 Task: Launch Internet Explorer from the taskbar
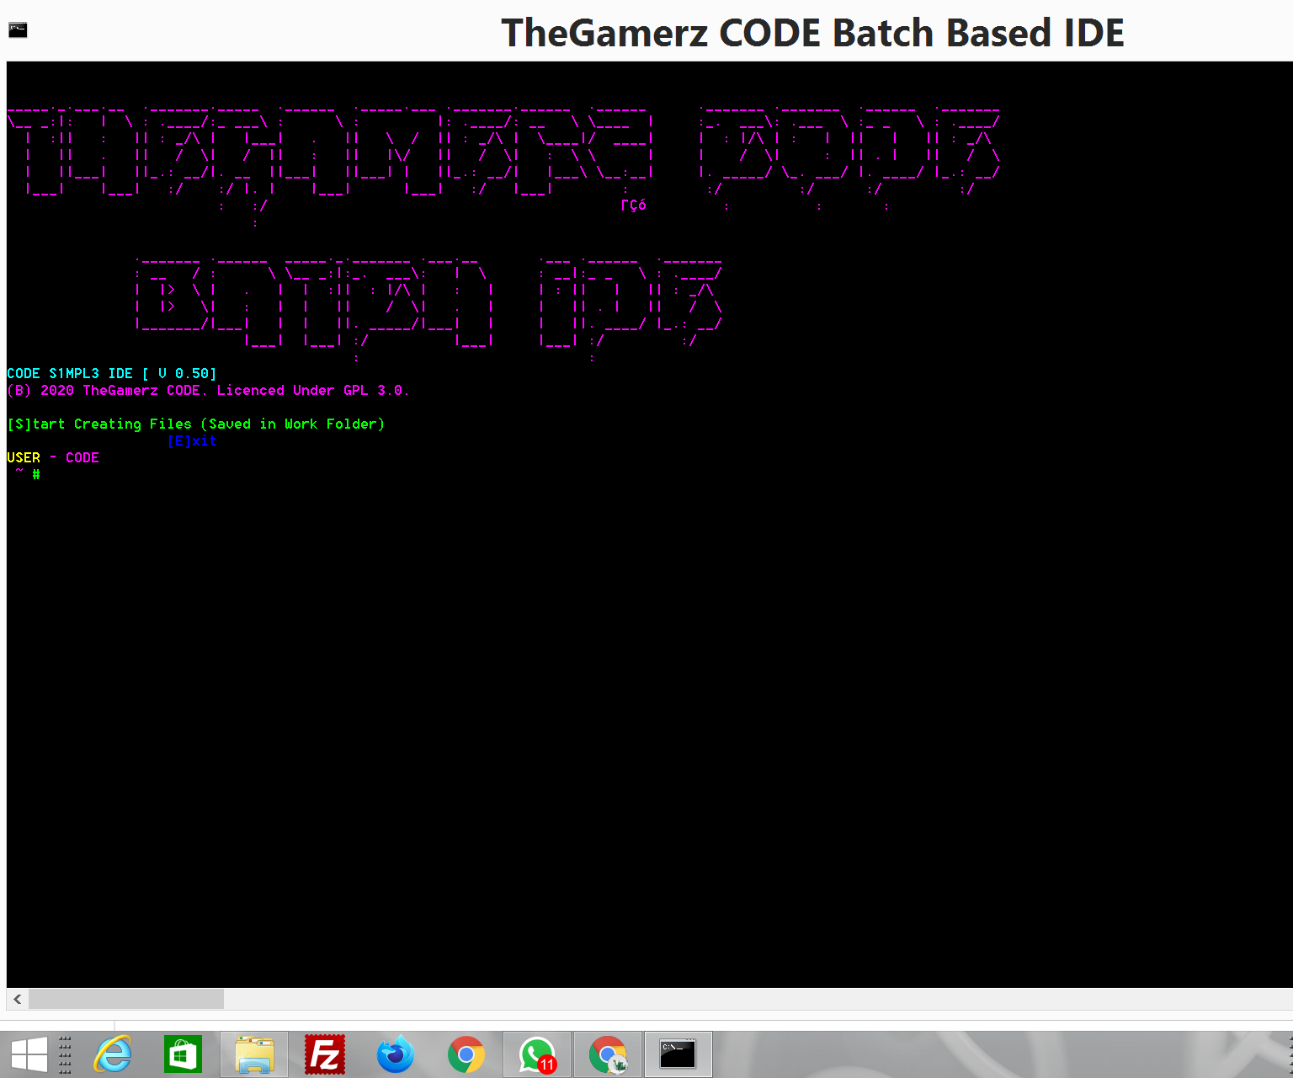[112, 1054]
